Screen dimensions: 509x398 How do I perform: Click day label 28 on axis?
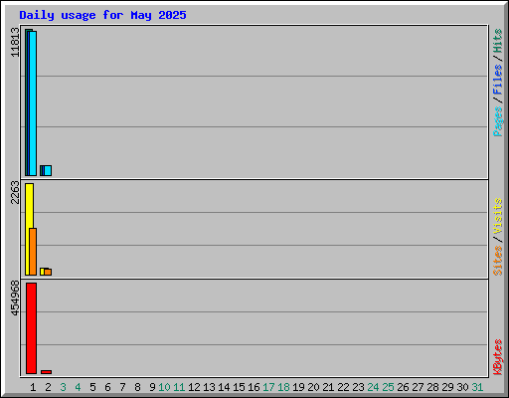[x=432, y=387]
